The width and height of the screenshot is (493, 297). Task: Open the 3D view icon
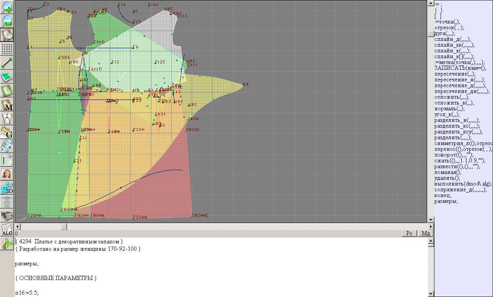(x=7, y=188)
